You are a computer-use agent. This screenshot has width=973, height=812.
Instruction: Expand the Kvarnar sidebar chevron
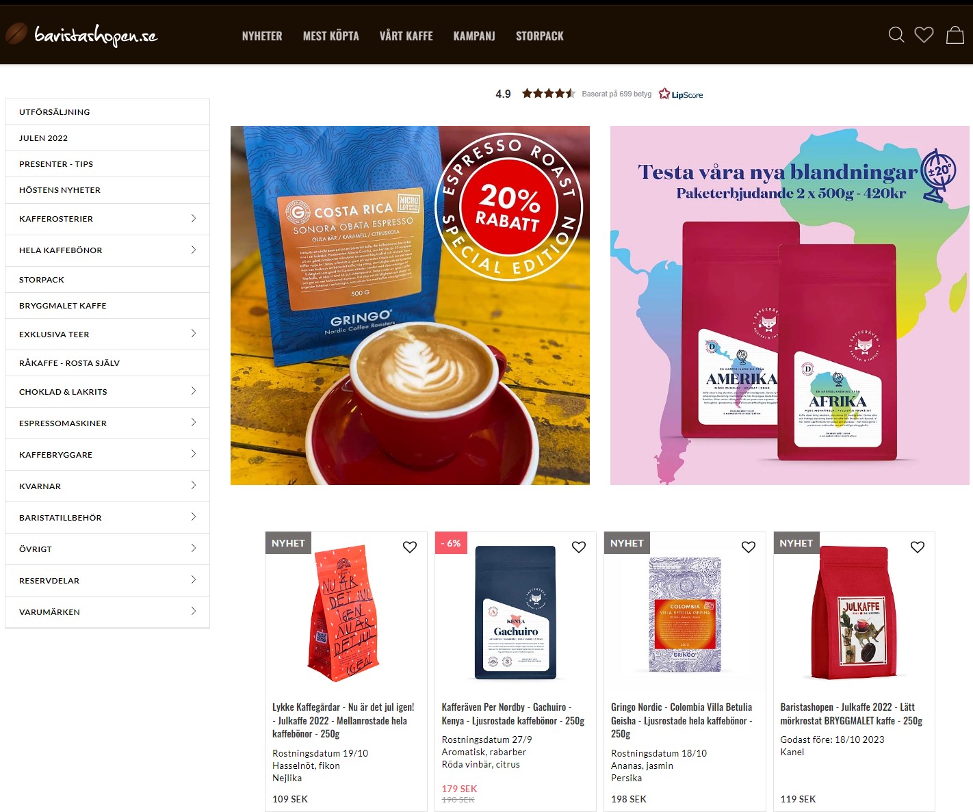click(194, 485)
